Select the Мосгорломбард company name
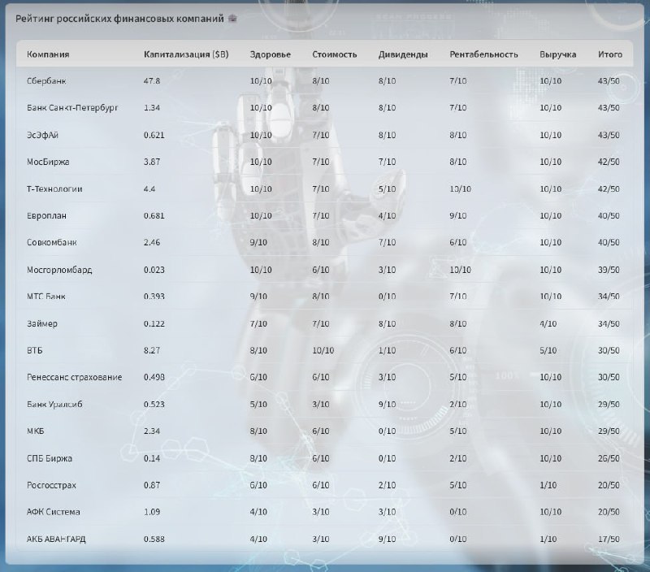This screenshot has height=572, width=650. [59, 270]
